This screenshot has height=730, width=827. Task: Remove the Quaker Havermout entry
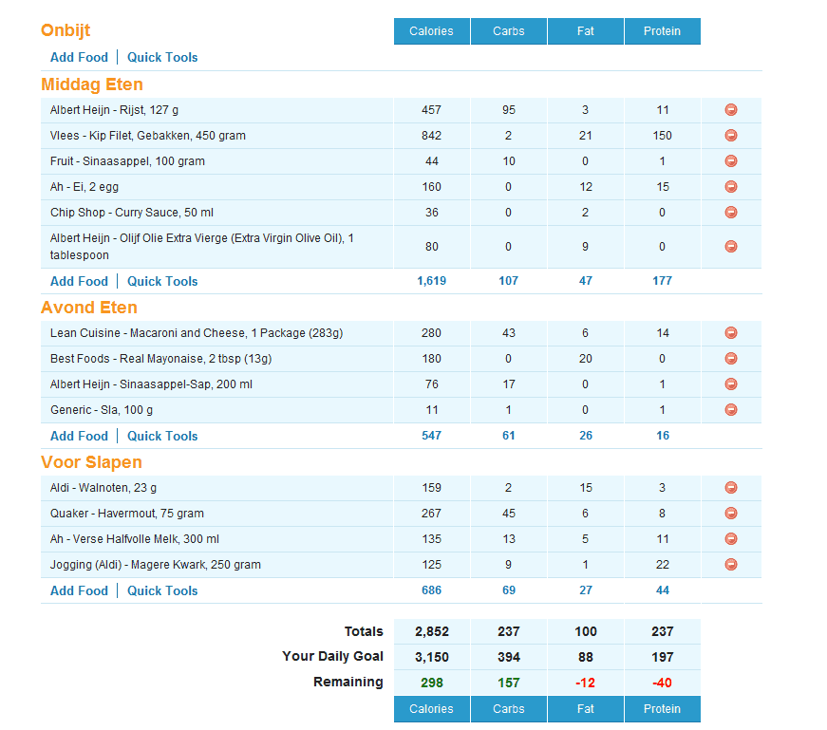(x=730, y=514)
